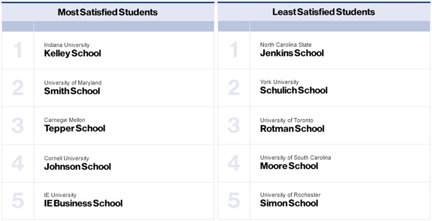This screenshot has height=221, width=432.
Task: Click the North Carolina State label
Action: [x=286, y=45]
